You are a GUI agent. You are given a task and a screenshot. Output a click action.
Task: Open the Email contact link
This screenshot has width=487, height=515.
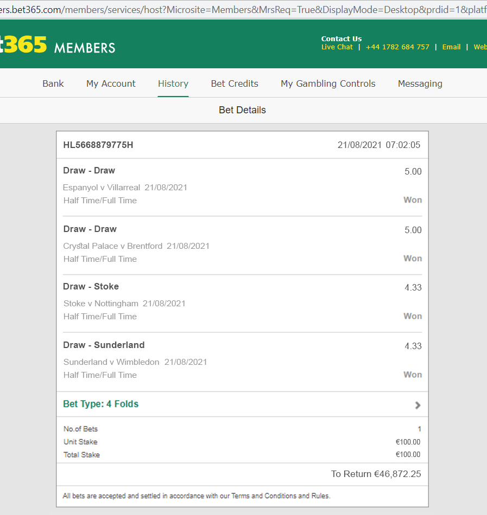(451, 47)
